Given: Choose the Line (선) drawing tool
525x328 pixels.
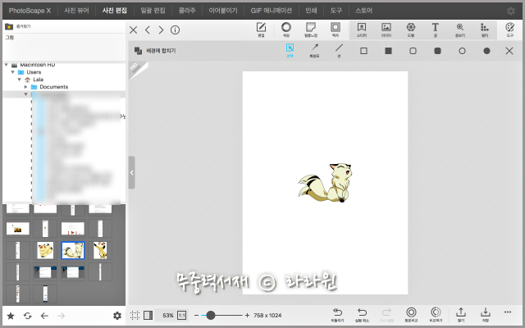Looking at the screenshot, I should pyautogui.click(x=339, y=51).
